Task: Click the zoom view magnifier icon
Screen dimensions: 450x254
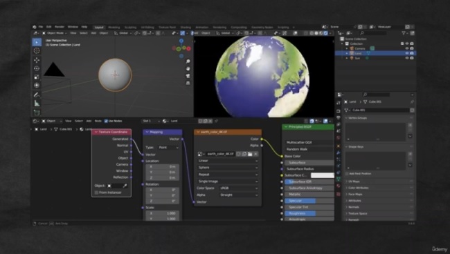Action: 188,61
